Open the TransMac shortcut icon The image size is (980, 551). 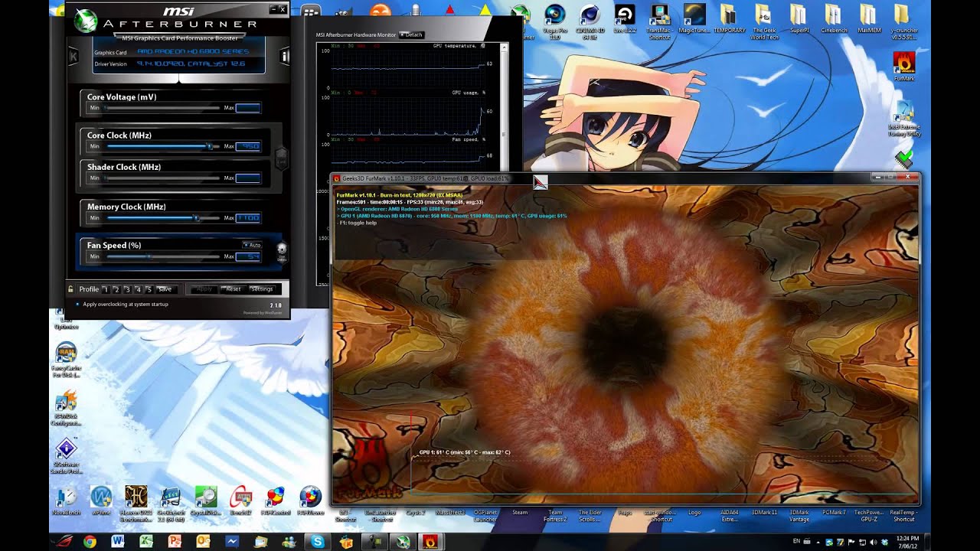click(x=659, y=21)
